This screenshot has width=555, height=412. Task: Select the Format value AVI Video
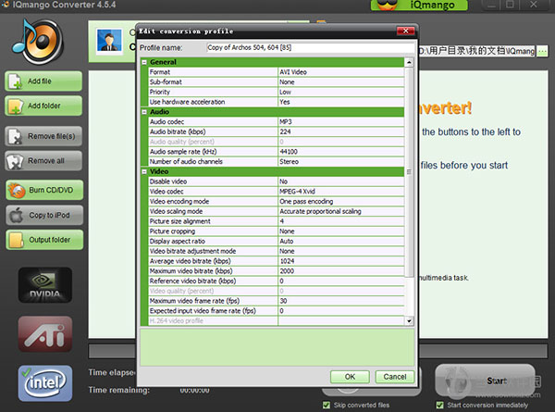[x=340, y=72]
